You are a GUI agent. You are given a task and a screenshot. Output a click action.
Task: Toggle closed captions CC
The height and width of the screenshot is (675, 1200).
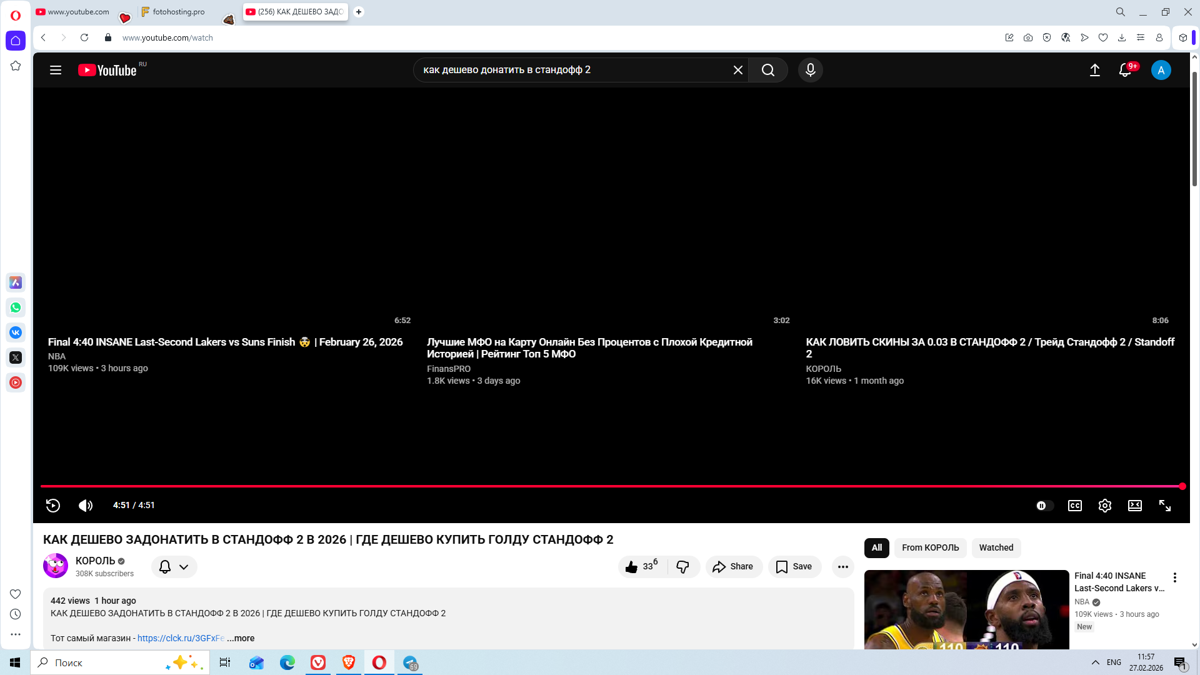(x=1074, y=506)
